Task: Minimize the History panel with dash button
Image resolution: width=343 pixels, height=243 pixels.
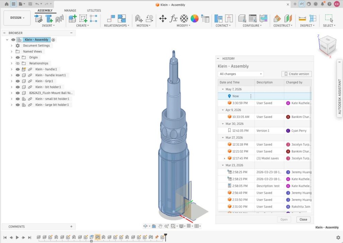Action: pyautogui.click(x=218, y=59)
